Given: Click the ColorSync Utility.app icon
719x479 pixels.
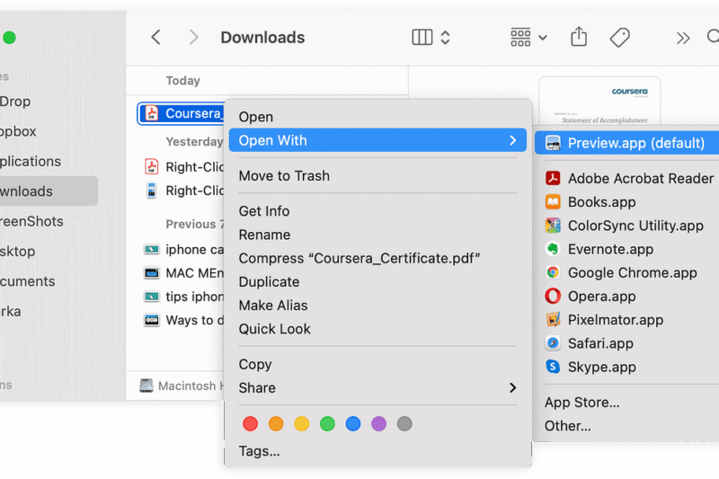Looking at the screenshot, I should pos(553,225).
